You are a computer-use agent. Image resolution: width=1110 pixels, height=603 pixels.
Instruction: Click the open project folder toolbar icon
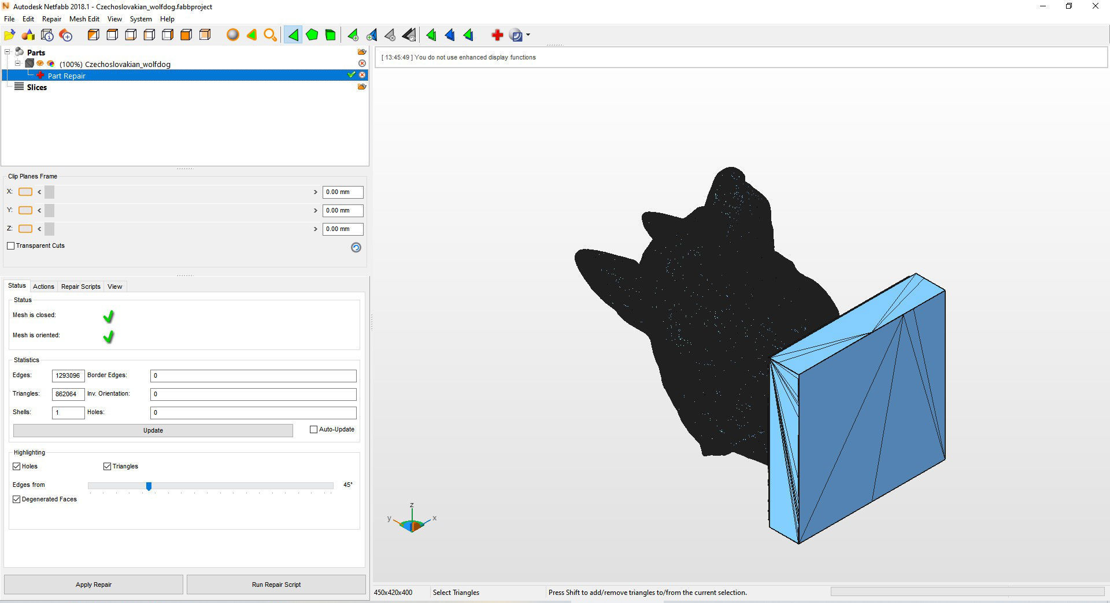[10, 35]
